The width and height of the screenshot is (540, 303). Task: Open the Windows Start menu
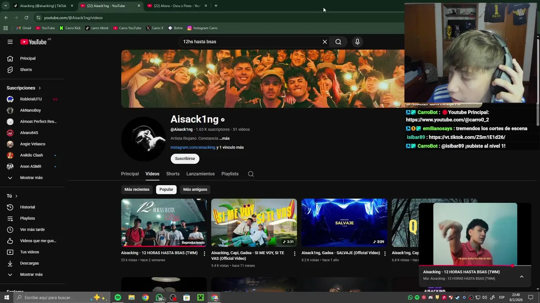pyautogui.click(x=6, y=298)
